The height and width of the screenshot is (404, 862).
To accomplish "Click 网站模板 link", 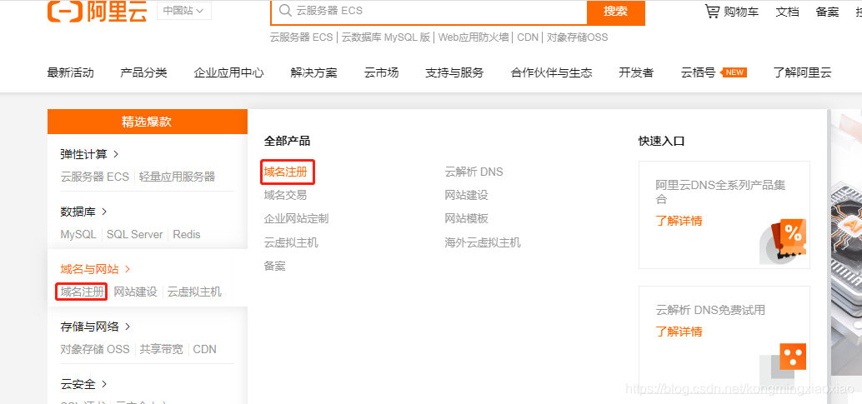I will (466, 219).
